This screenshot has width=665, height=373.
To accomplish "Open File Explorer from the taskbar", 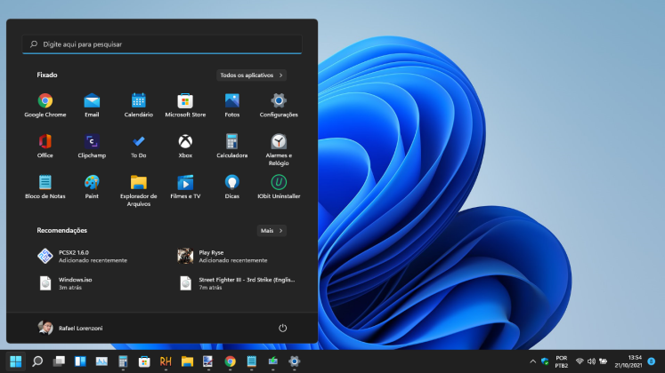I will pyautogui.click(x=187, y=361).
